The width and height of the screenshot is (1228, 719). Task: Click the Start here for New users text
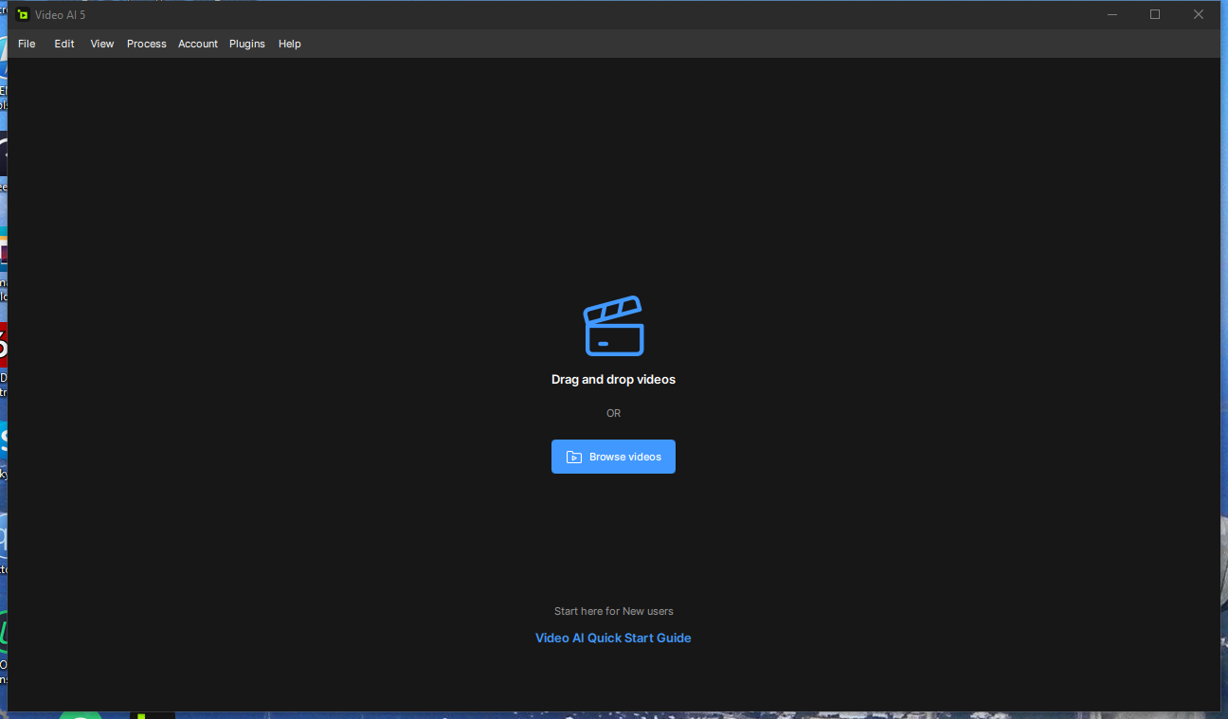tap(613, 611)
